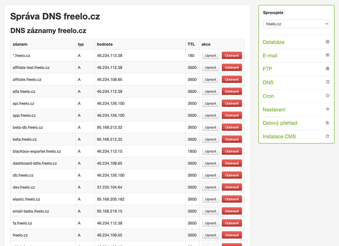Delete the email-tasks.freelo.cz record
Screen dimensions: 339x246
pos(232,211)
